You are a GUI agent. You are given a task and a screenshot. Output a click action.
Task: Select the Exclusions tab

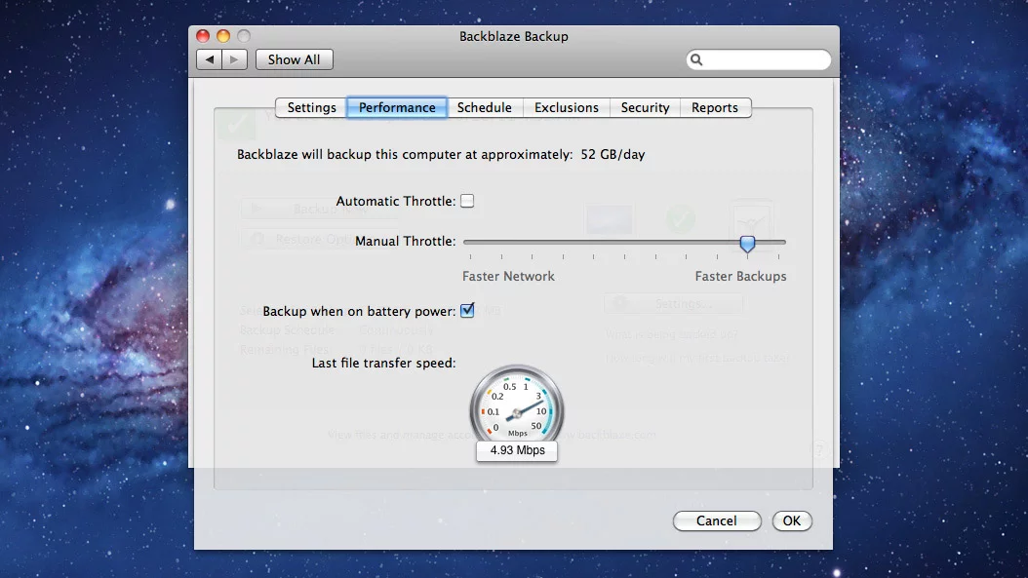[566, 107]
